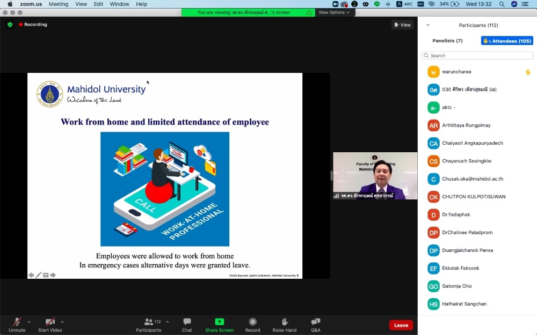Click the red Leave button
This screenshot has width=537, height=335.
click(401, 325)
